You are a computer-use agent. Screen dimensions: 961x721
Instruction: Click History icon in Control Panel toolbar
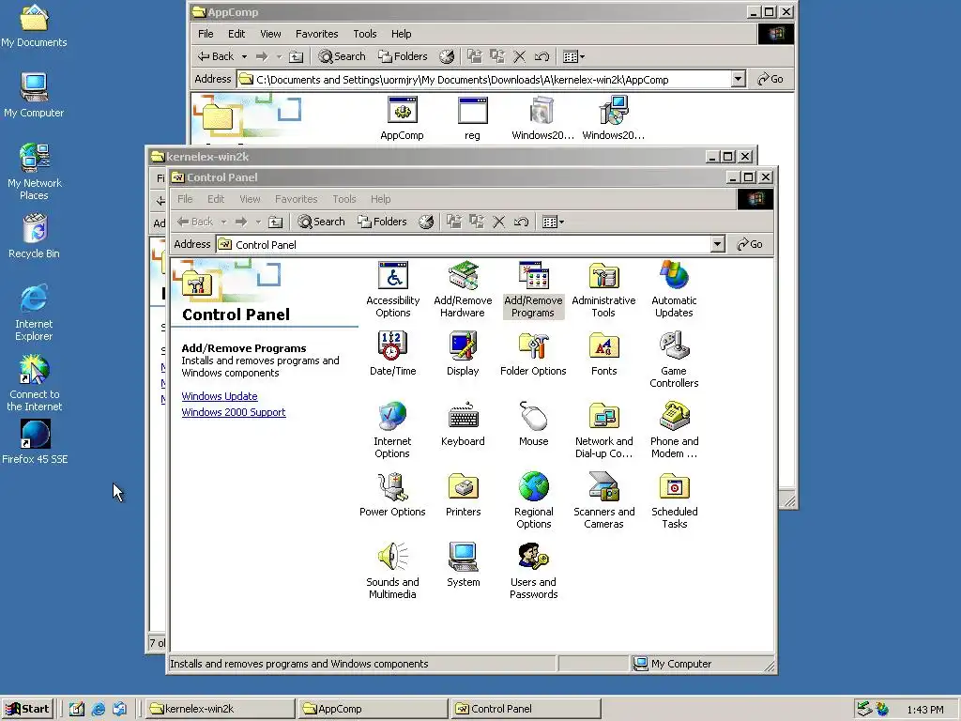[x=427, y=222]
